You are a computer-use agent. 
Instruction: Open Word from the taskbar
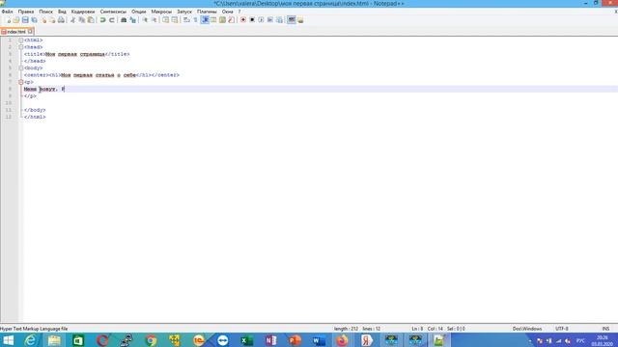(x=319, y=340)
